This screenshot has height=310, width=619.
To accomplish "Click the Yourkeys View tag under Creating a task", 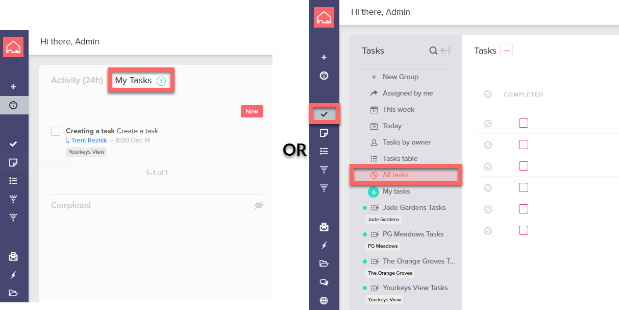I will point(86,152).
